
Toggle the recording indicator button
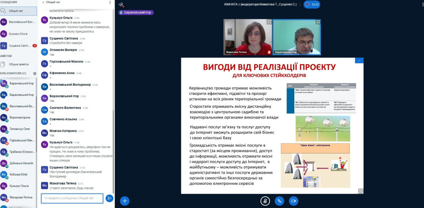coord(312,5)
